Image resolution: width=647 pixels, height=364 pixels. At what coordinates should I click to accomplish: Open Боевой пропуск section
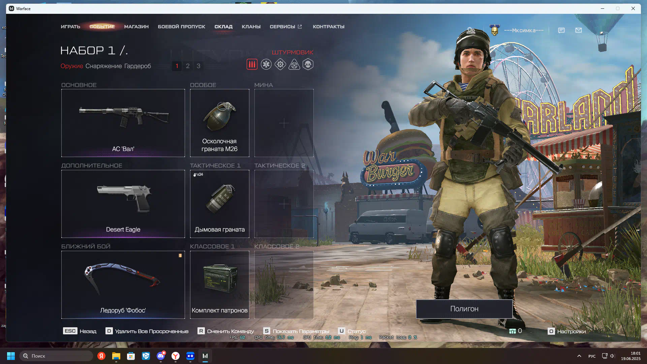(x=182, y=27)
